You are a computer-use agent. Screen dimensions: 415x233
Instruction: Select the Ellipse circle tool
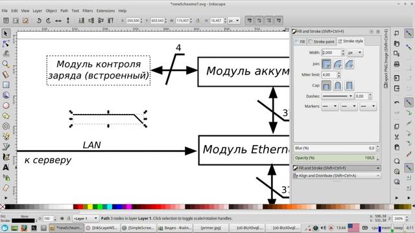(x=6, y=105)
